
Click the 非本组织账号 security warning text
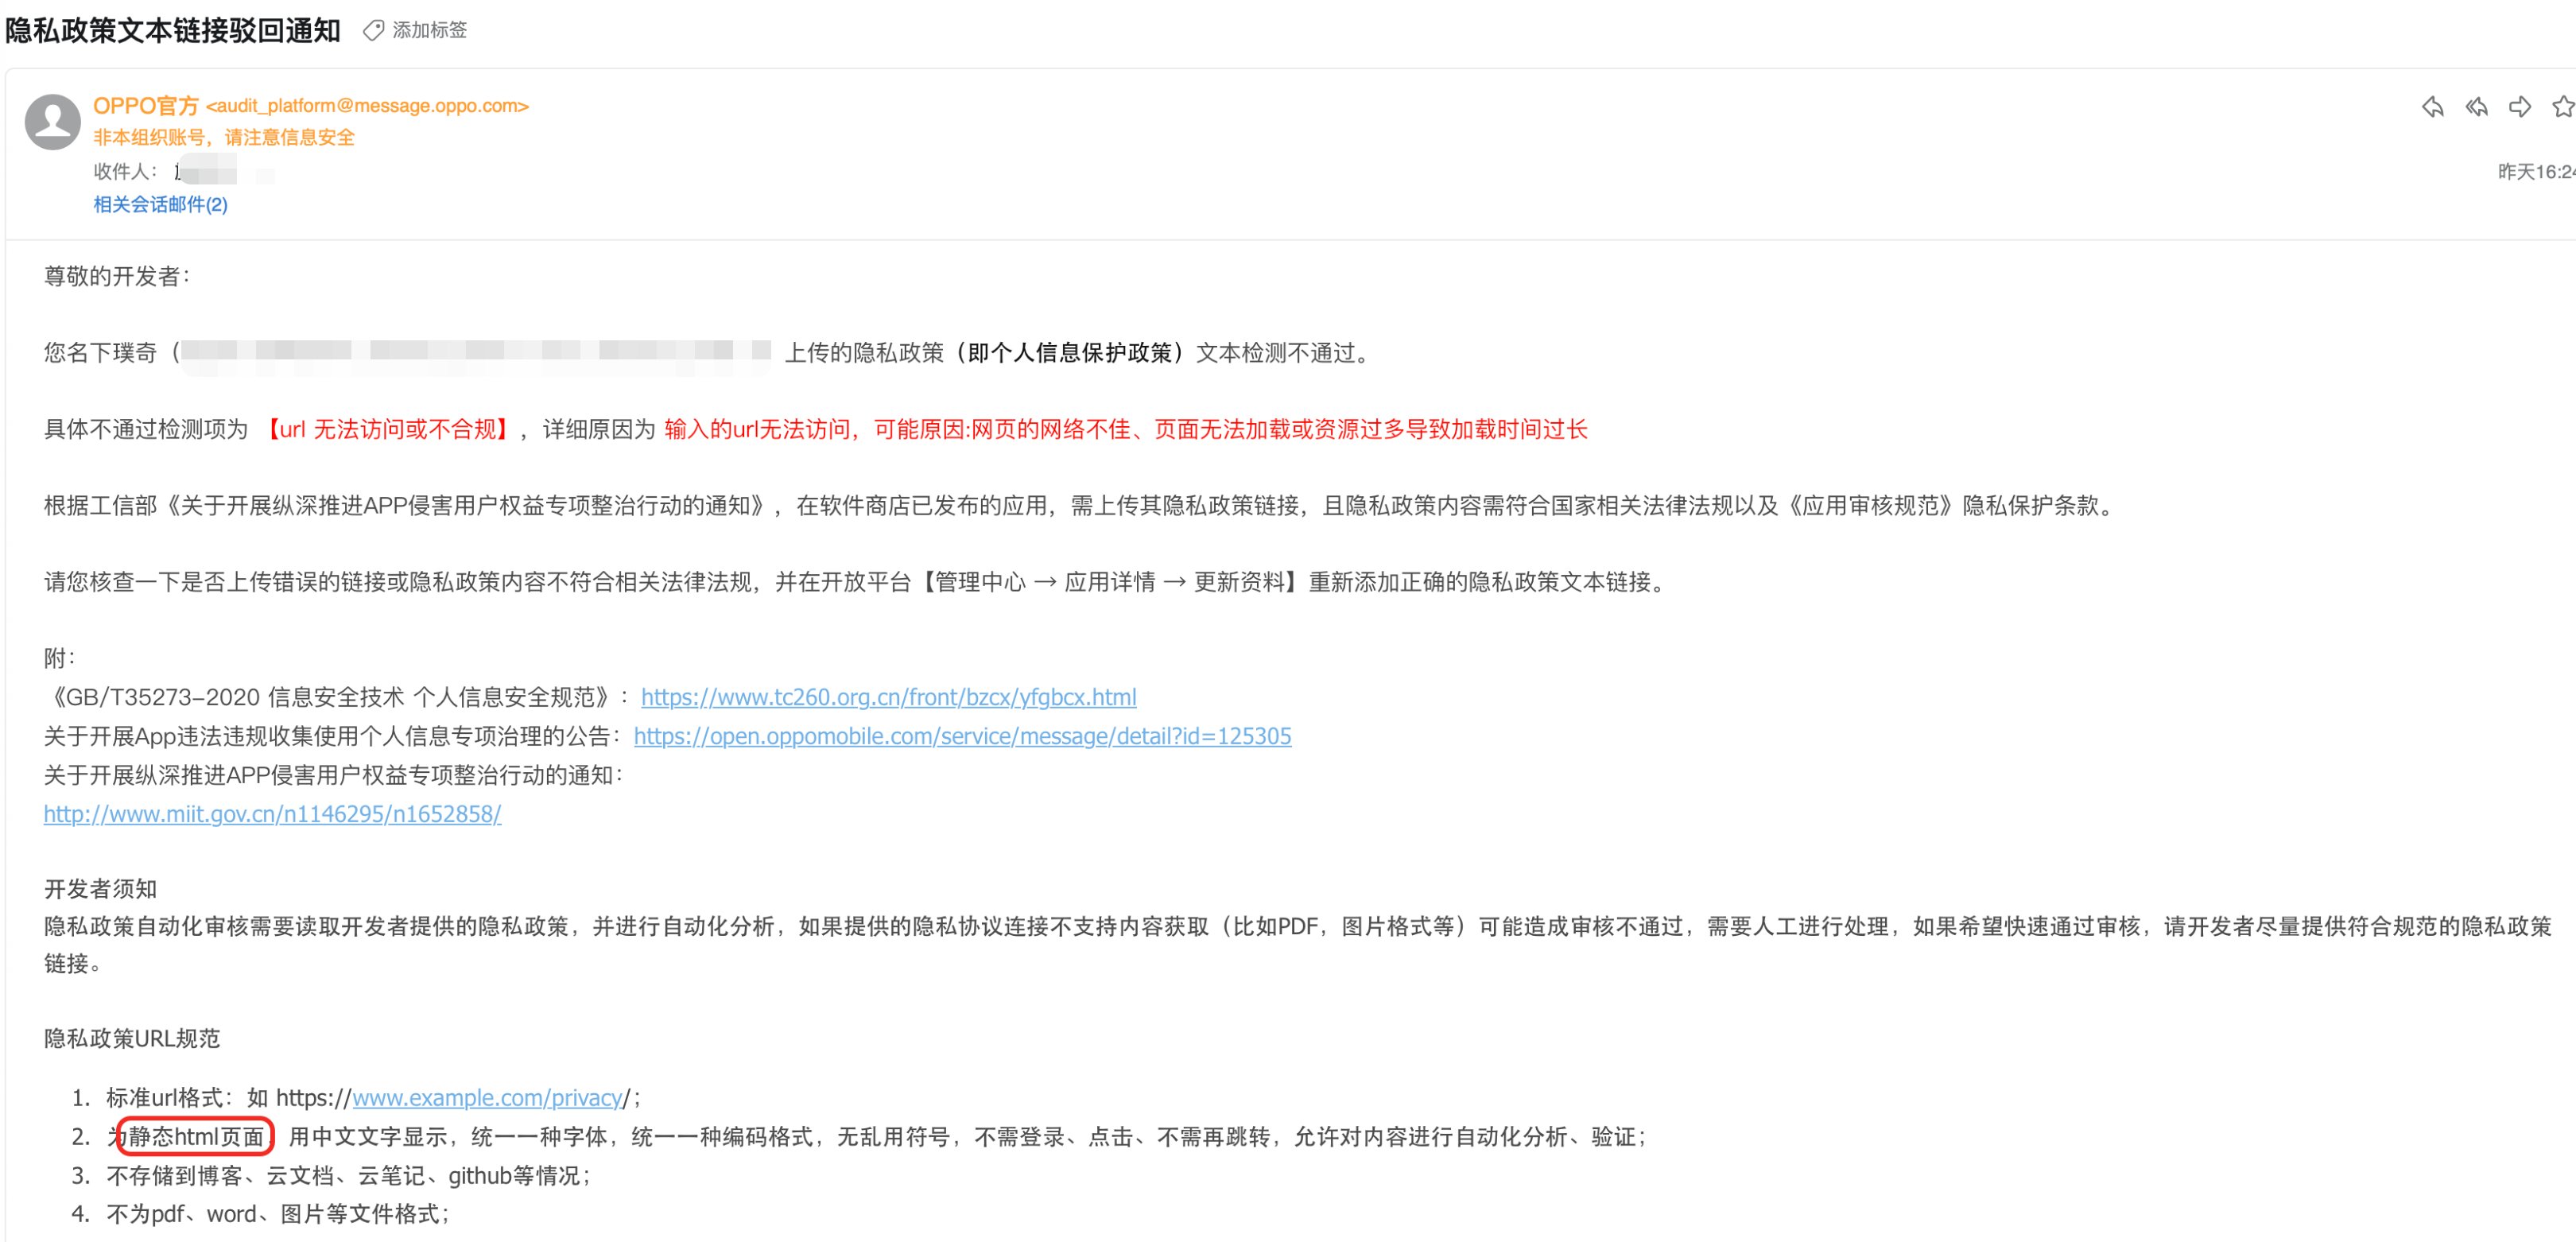pyautogui.click(x=224, y=138)
